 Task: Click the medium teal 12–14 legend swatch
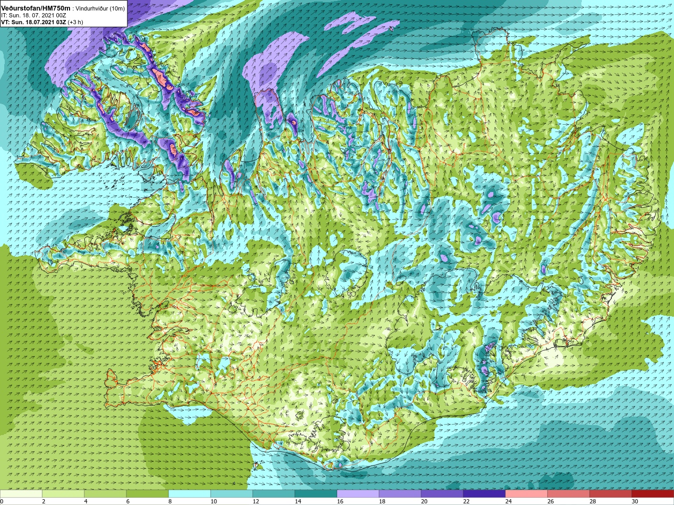click(x=274, y=493)
